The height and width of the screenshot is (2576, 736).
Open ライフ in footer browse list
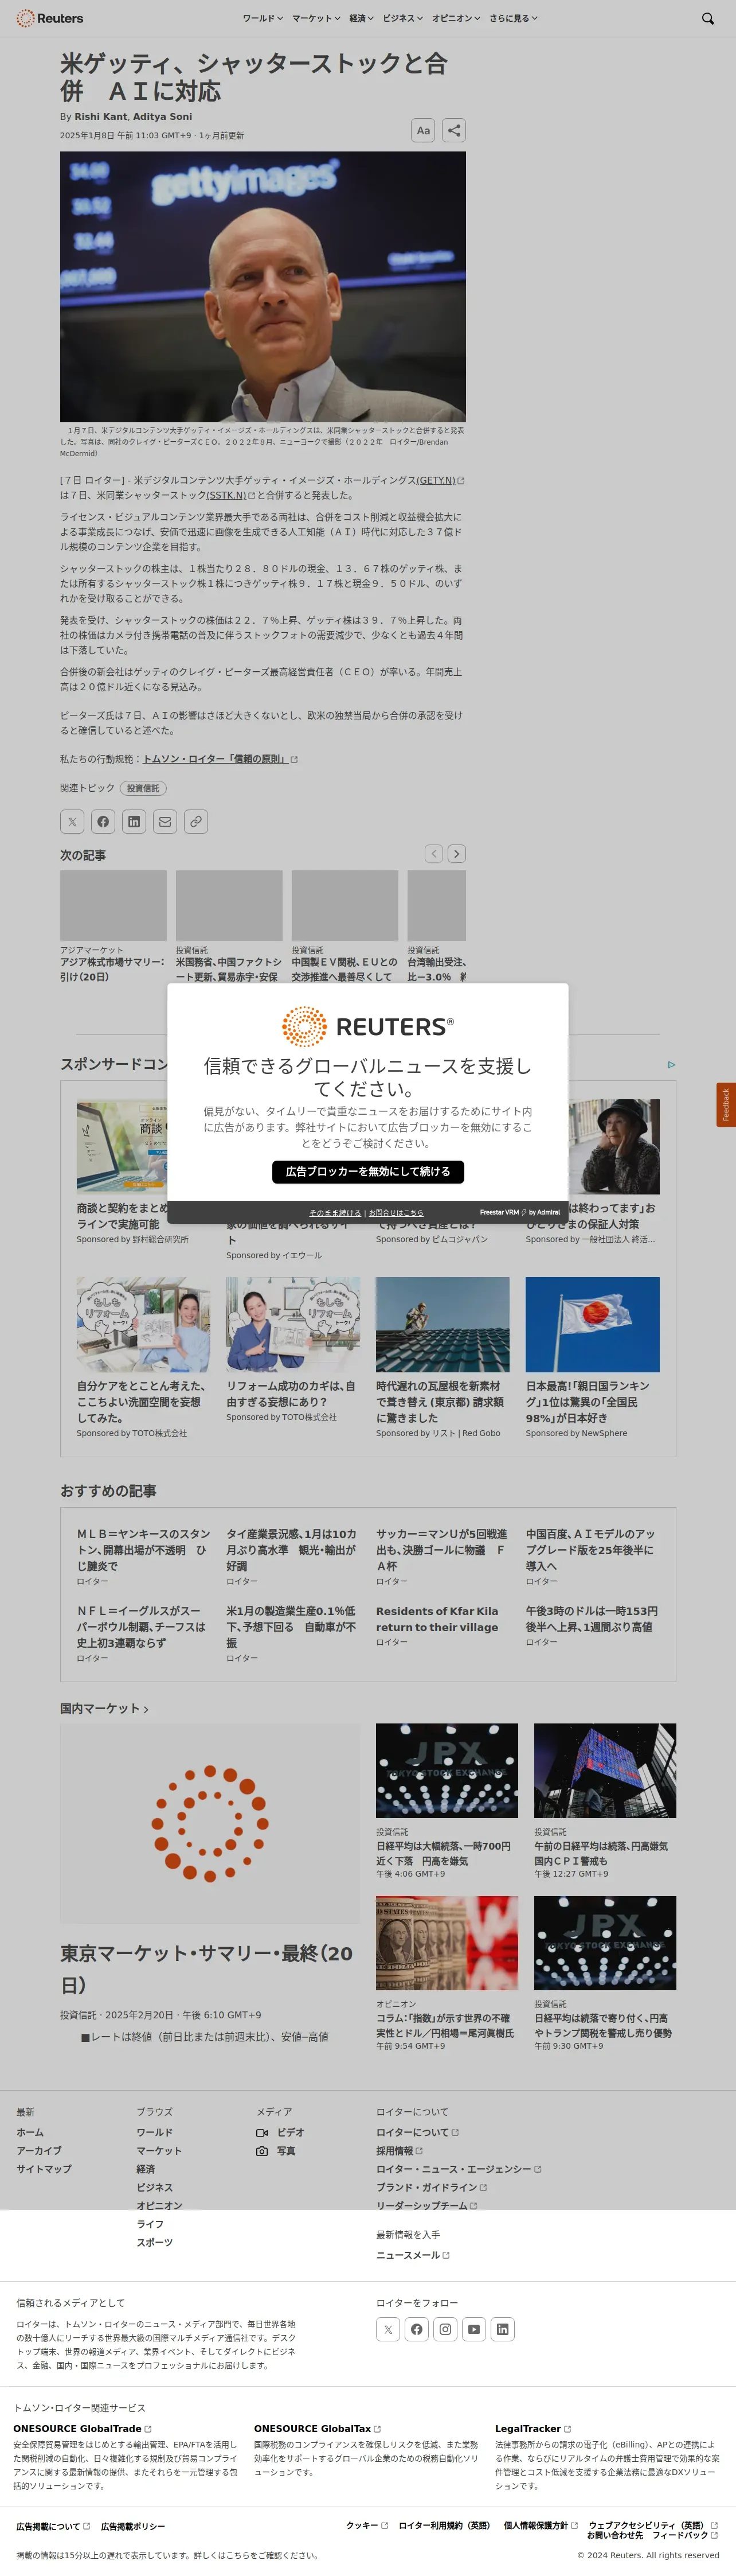(x=151, y=2224)
